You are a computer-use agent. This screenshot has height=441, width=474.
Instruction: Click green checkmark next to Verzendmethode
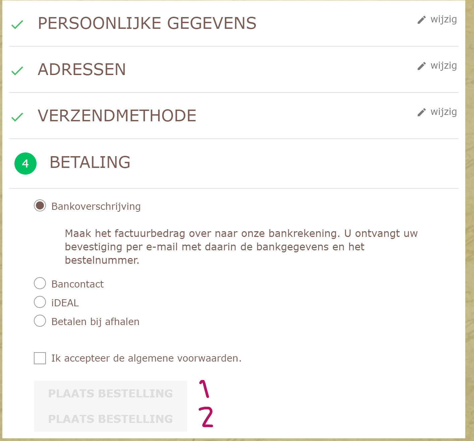click(17, 117)
